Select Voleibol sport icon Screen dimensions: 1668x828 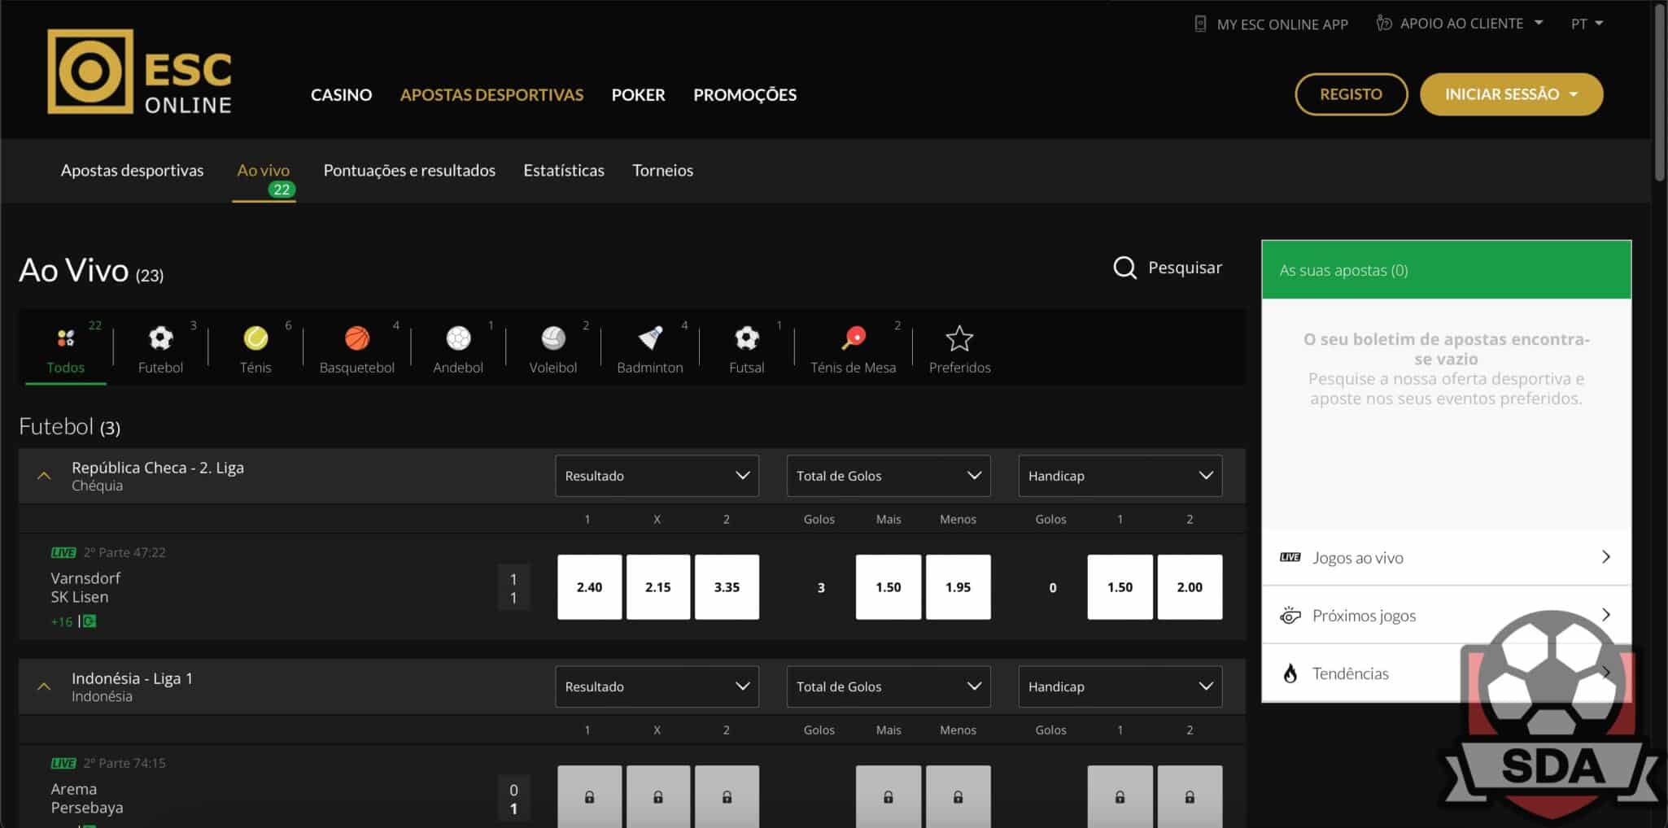[x=552, y=338]
